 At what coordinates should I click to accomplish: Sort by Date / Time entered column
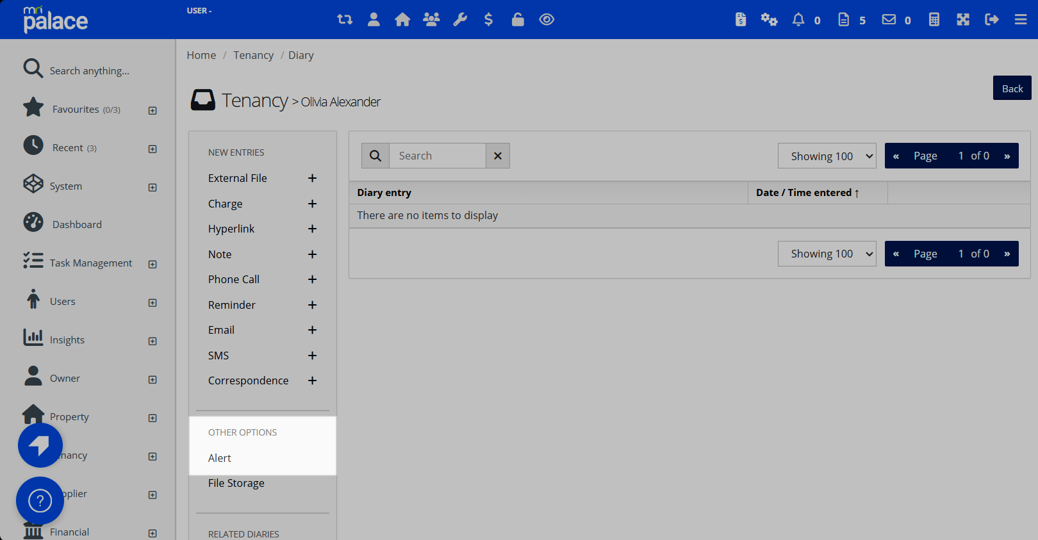pos(807,193)
